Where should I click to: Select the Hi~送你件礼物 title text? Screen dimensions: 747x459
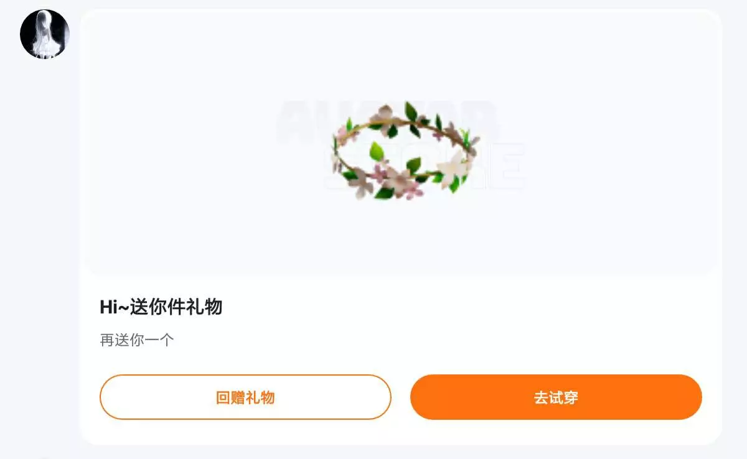(161, 307)
